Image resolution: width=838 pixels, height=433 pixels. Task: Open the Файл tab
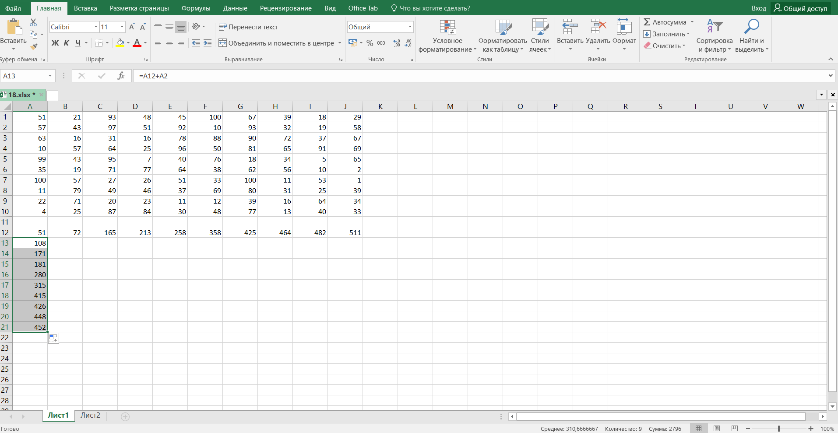click(x=13, y=8)
